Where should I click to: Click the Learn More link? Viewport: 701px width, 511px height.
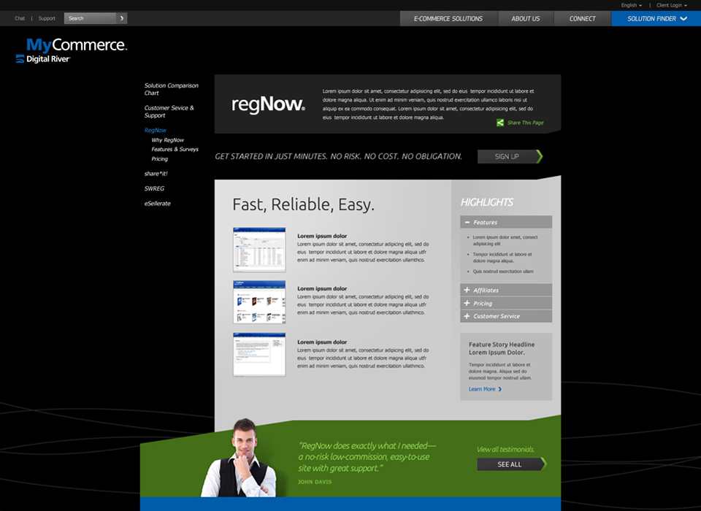[x=482, y=389]
